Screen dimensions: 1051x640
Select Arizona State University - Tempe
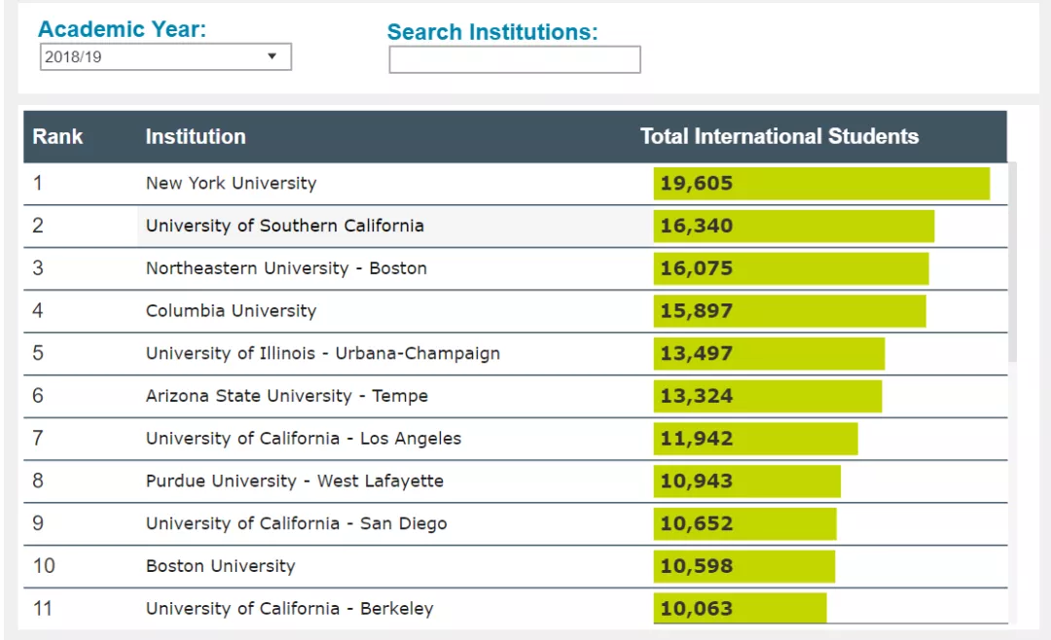(286, 397)
